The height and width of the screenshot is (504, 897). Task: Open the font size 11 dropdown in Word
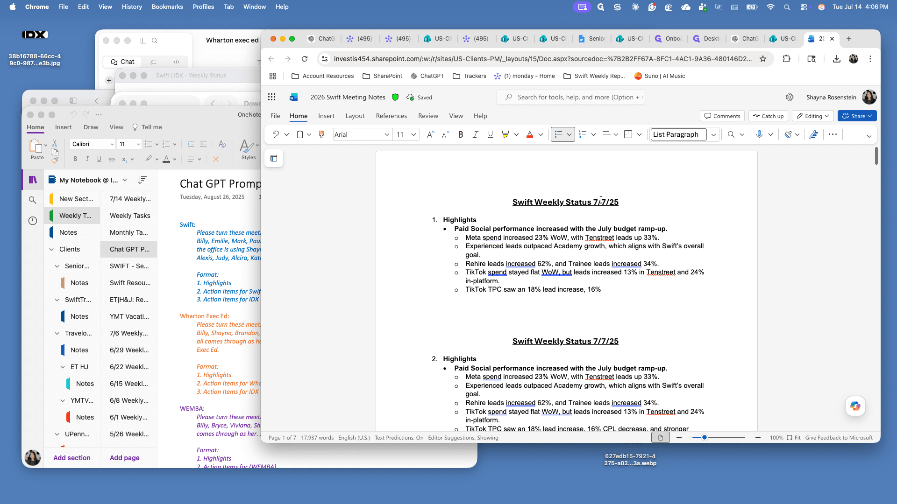[413, 134]
